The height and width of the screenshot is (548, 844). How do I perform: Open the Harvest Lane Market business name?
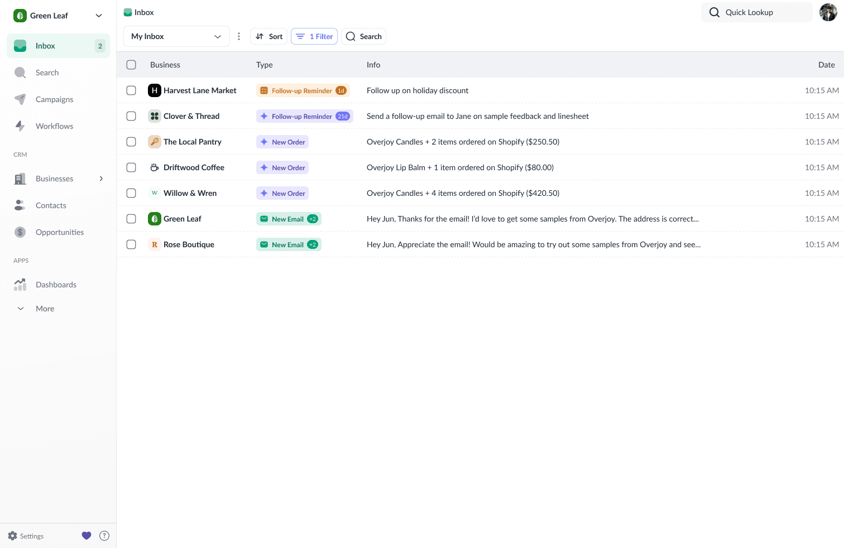200,90
